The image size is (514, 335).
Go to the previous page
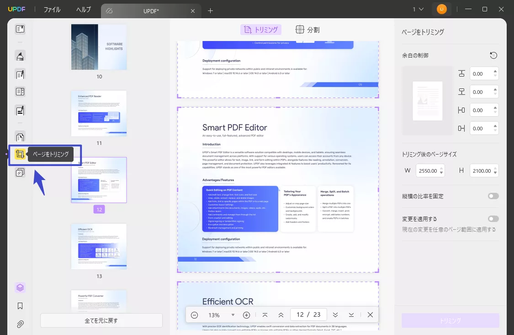click(x=281, y=314)
